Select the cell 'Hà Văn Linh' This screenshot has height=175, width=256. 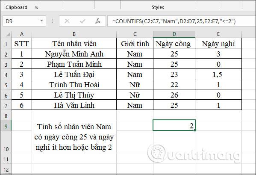pos(74,105)
